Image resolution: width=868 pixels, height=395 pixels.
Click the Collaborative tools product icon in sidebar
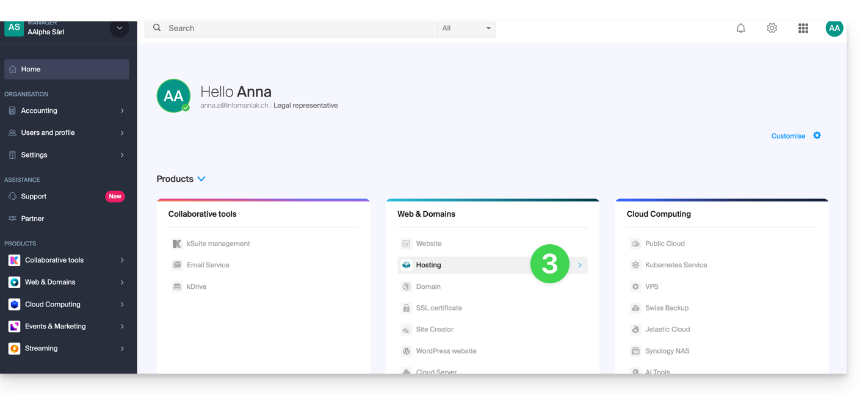[14, 260]
